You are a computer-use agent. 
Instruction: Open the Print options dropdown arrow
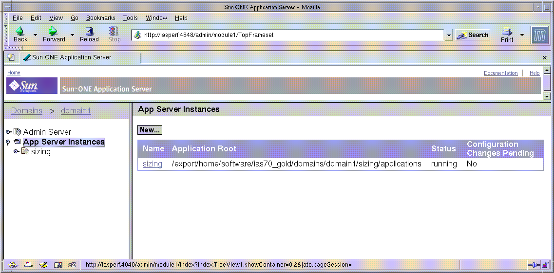(522, 35)
